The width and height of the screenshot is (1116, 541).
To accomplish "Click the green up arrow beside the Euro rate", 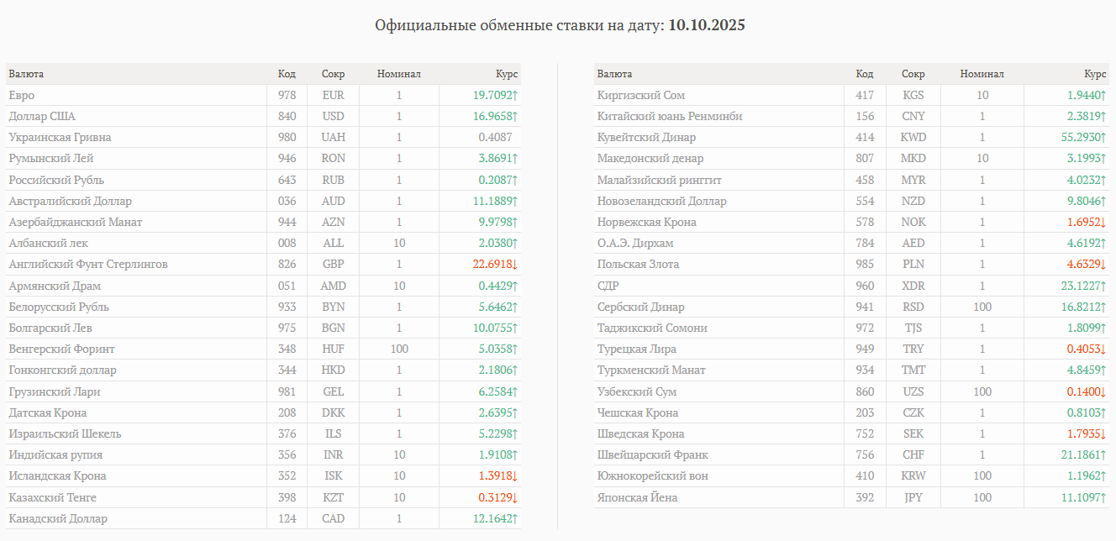I will 515,96.
